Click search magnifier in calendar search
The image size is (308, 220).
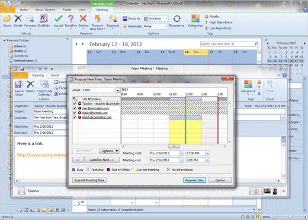pos(256,44)
